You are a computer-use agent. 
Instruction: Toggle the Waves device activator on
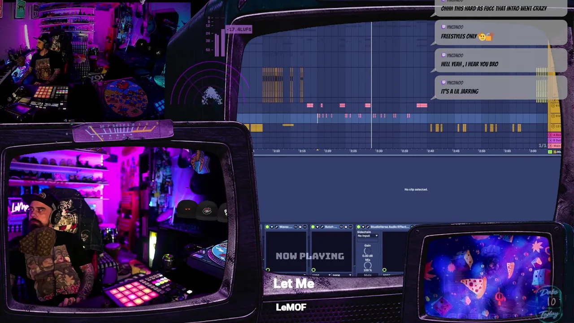point(267,227)
